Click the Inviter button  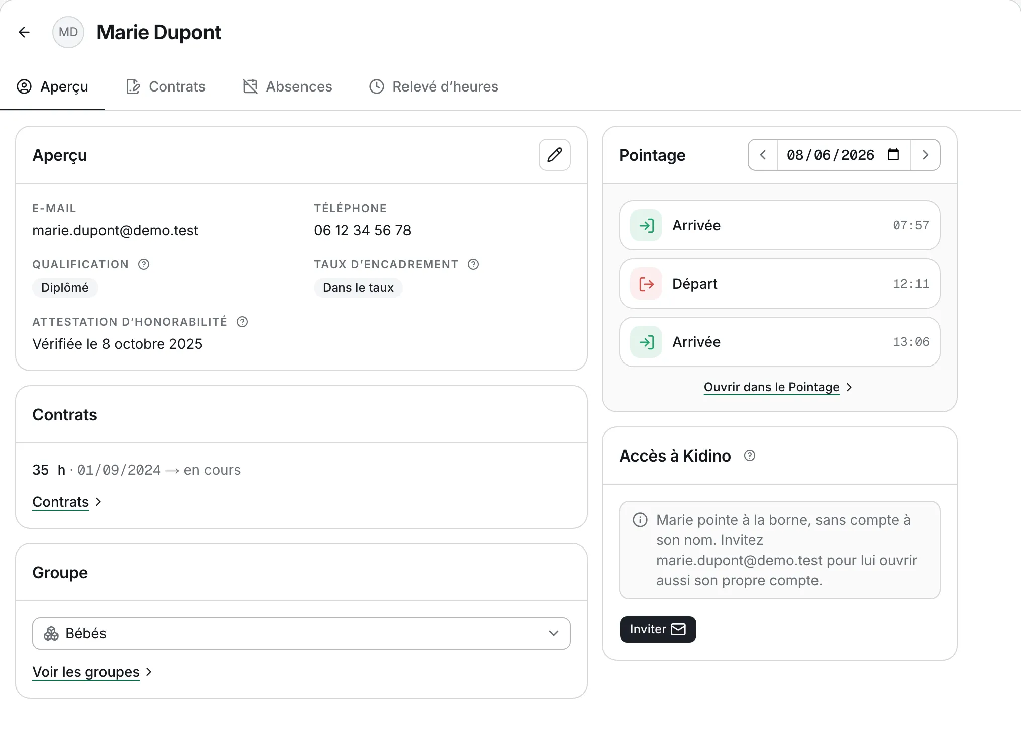pyautogui.click(x=658, y=629)
